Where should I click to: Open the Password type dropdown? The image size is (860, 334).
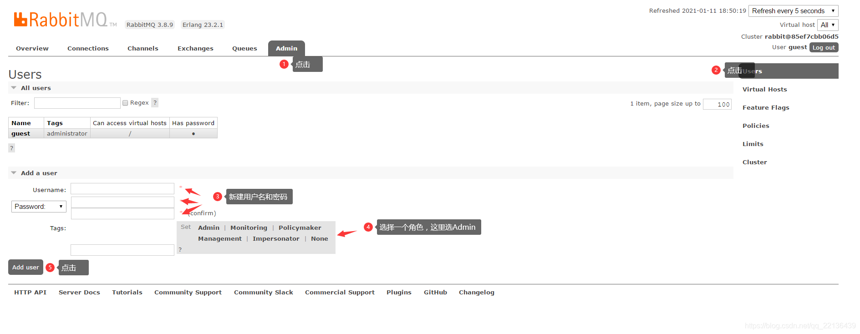(x=39, y=207)
